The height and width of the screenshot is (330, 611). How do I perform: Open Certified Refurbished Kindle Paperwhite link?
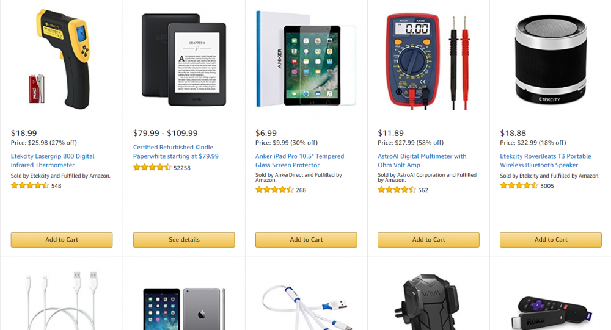tap(176, 152)
